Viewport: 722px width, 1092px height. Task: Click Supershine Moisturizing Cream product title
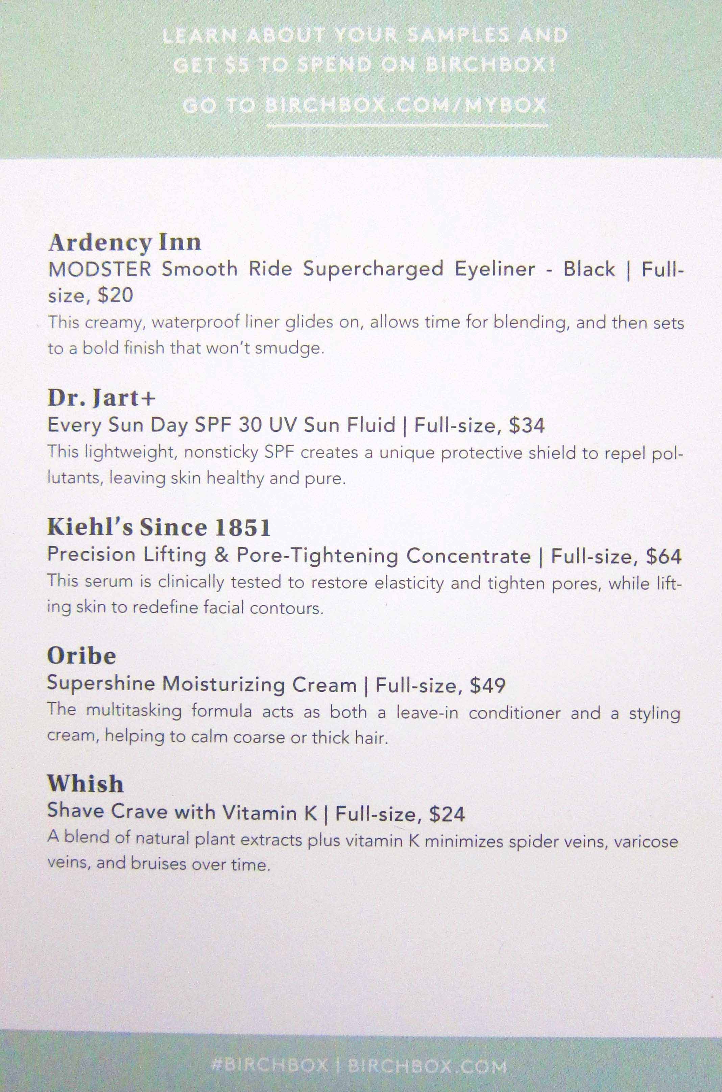[x=202, y=684]
